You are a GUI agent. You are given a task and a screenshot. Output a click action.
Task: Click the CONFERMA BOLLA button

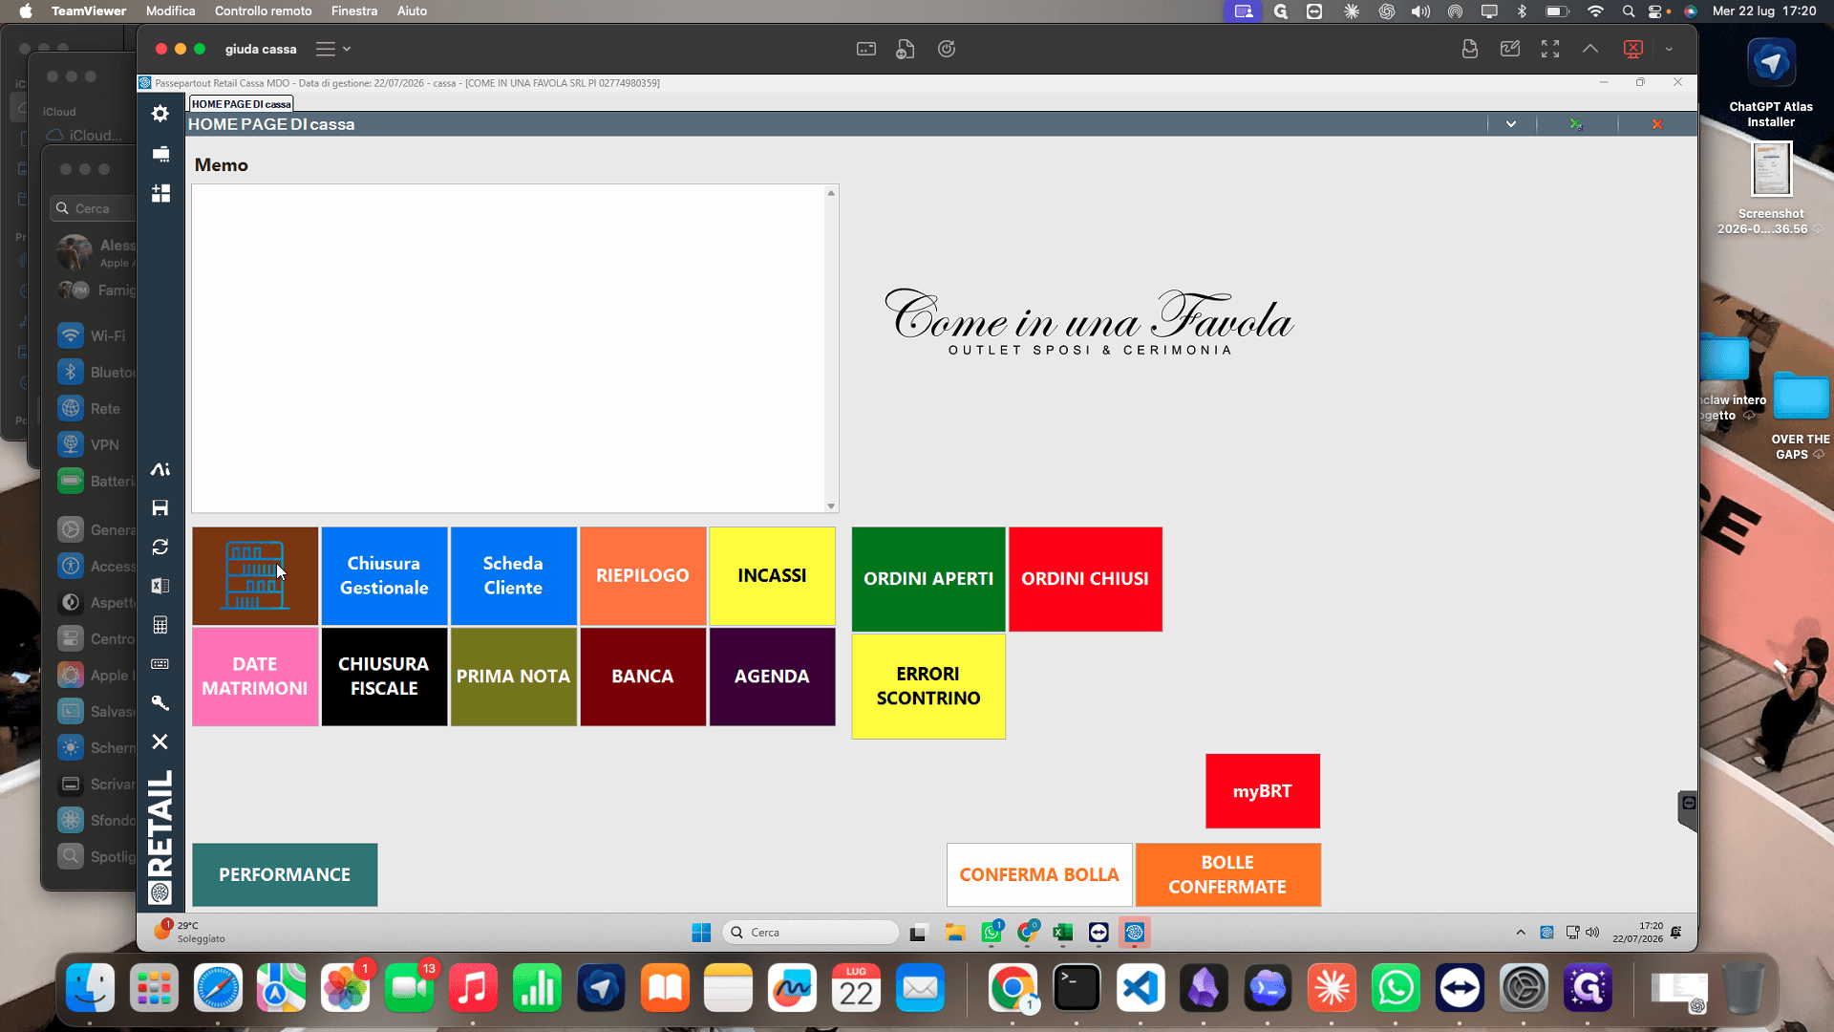point(1039,874)
